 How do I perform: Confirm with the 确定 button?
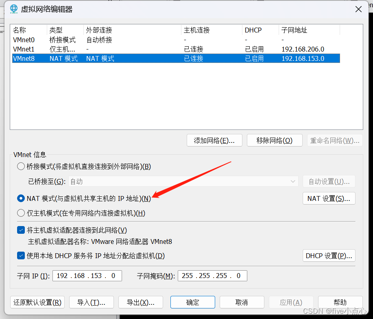(193, 302)
